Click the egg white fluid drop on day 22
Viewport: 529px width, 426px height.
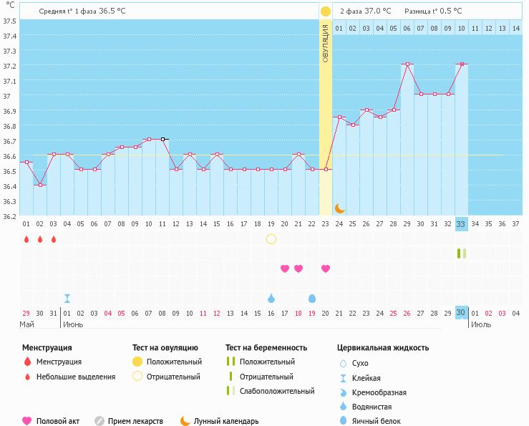coord(311,299)
